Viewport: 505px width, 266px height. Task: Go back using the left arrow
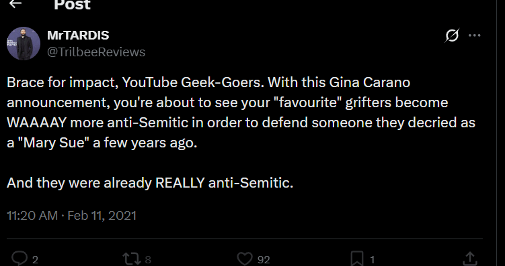(x=15, y=3)
